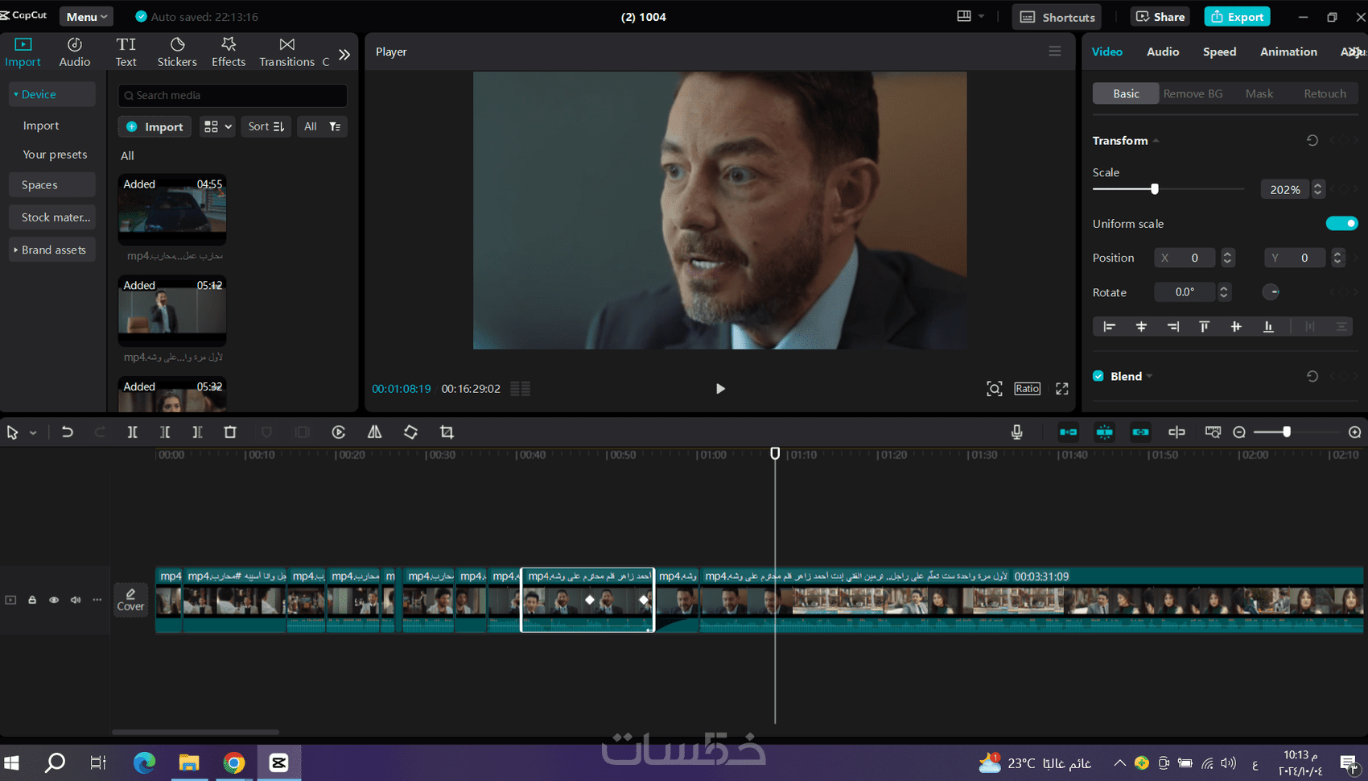Zoom in the timeline with plus icon
1368x781 pixels.
1355,432
